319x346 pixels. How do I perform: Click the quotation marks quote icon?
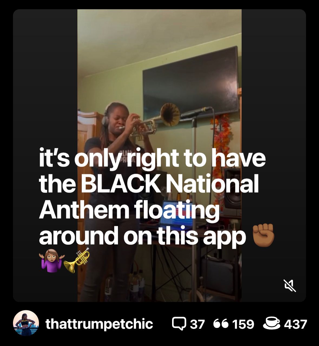click(221, 323)
